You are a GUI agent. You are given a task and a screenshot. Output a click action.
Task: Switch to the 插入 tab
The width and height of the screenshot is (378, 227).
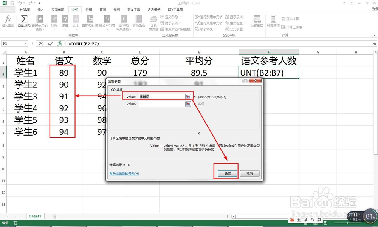[40, 10]
